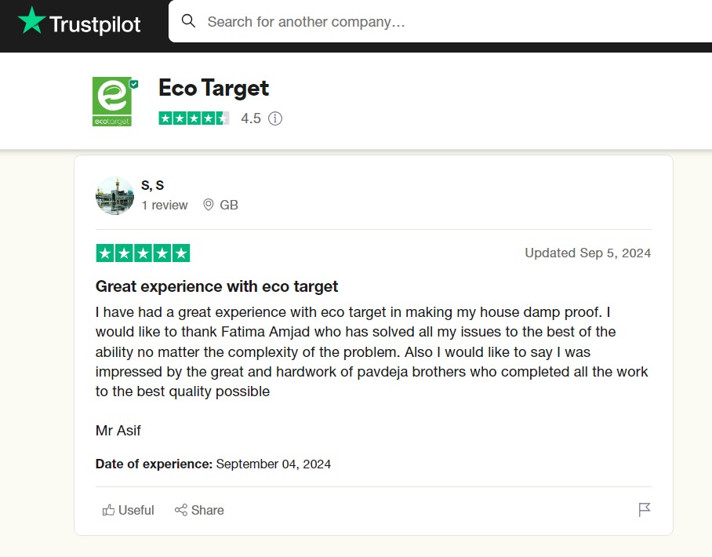Open reviewer name 'S, S' profile
Viewport: 712px width, 557px height.
pos(153,185)
